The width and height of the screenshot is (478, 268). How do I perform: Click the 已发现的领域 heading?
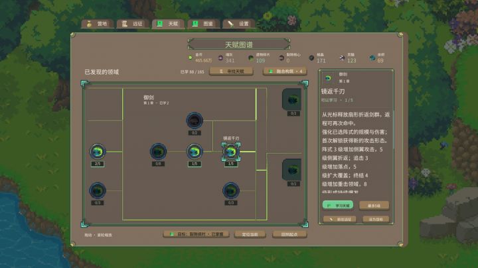(102, 72)
